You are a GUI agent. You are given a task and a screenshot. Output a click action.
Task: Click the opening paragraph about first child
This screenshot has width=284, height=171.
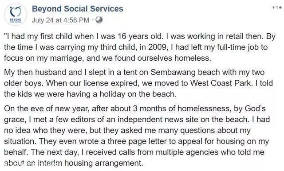click(140, 47)
